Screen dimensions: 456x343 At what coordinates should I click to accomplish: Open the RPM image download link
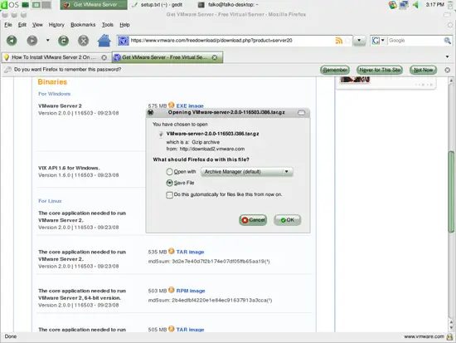(x=191, y=291)
